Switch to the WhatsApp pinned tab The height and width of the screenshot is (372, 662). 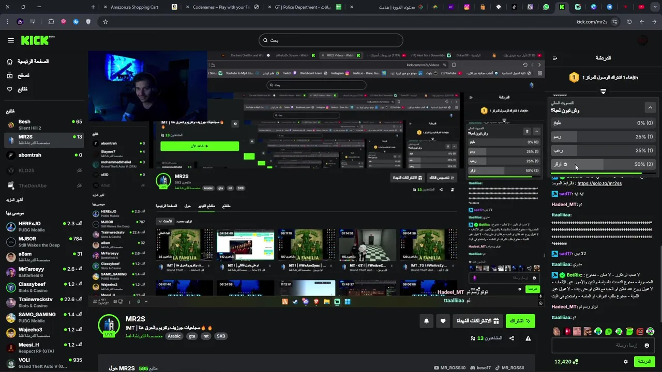click(546, 7)
